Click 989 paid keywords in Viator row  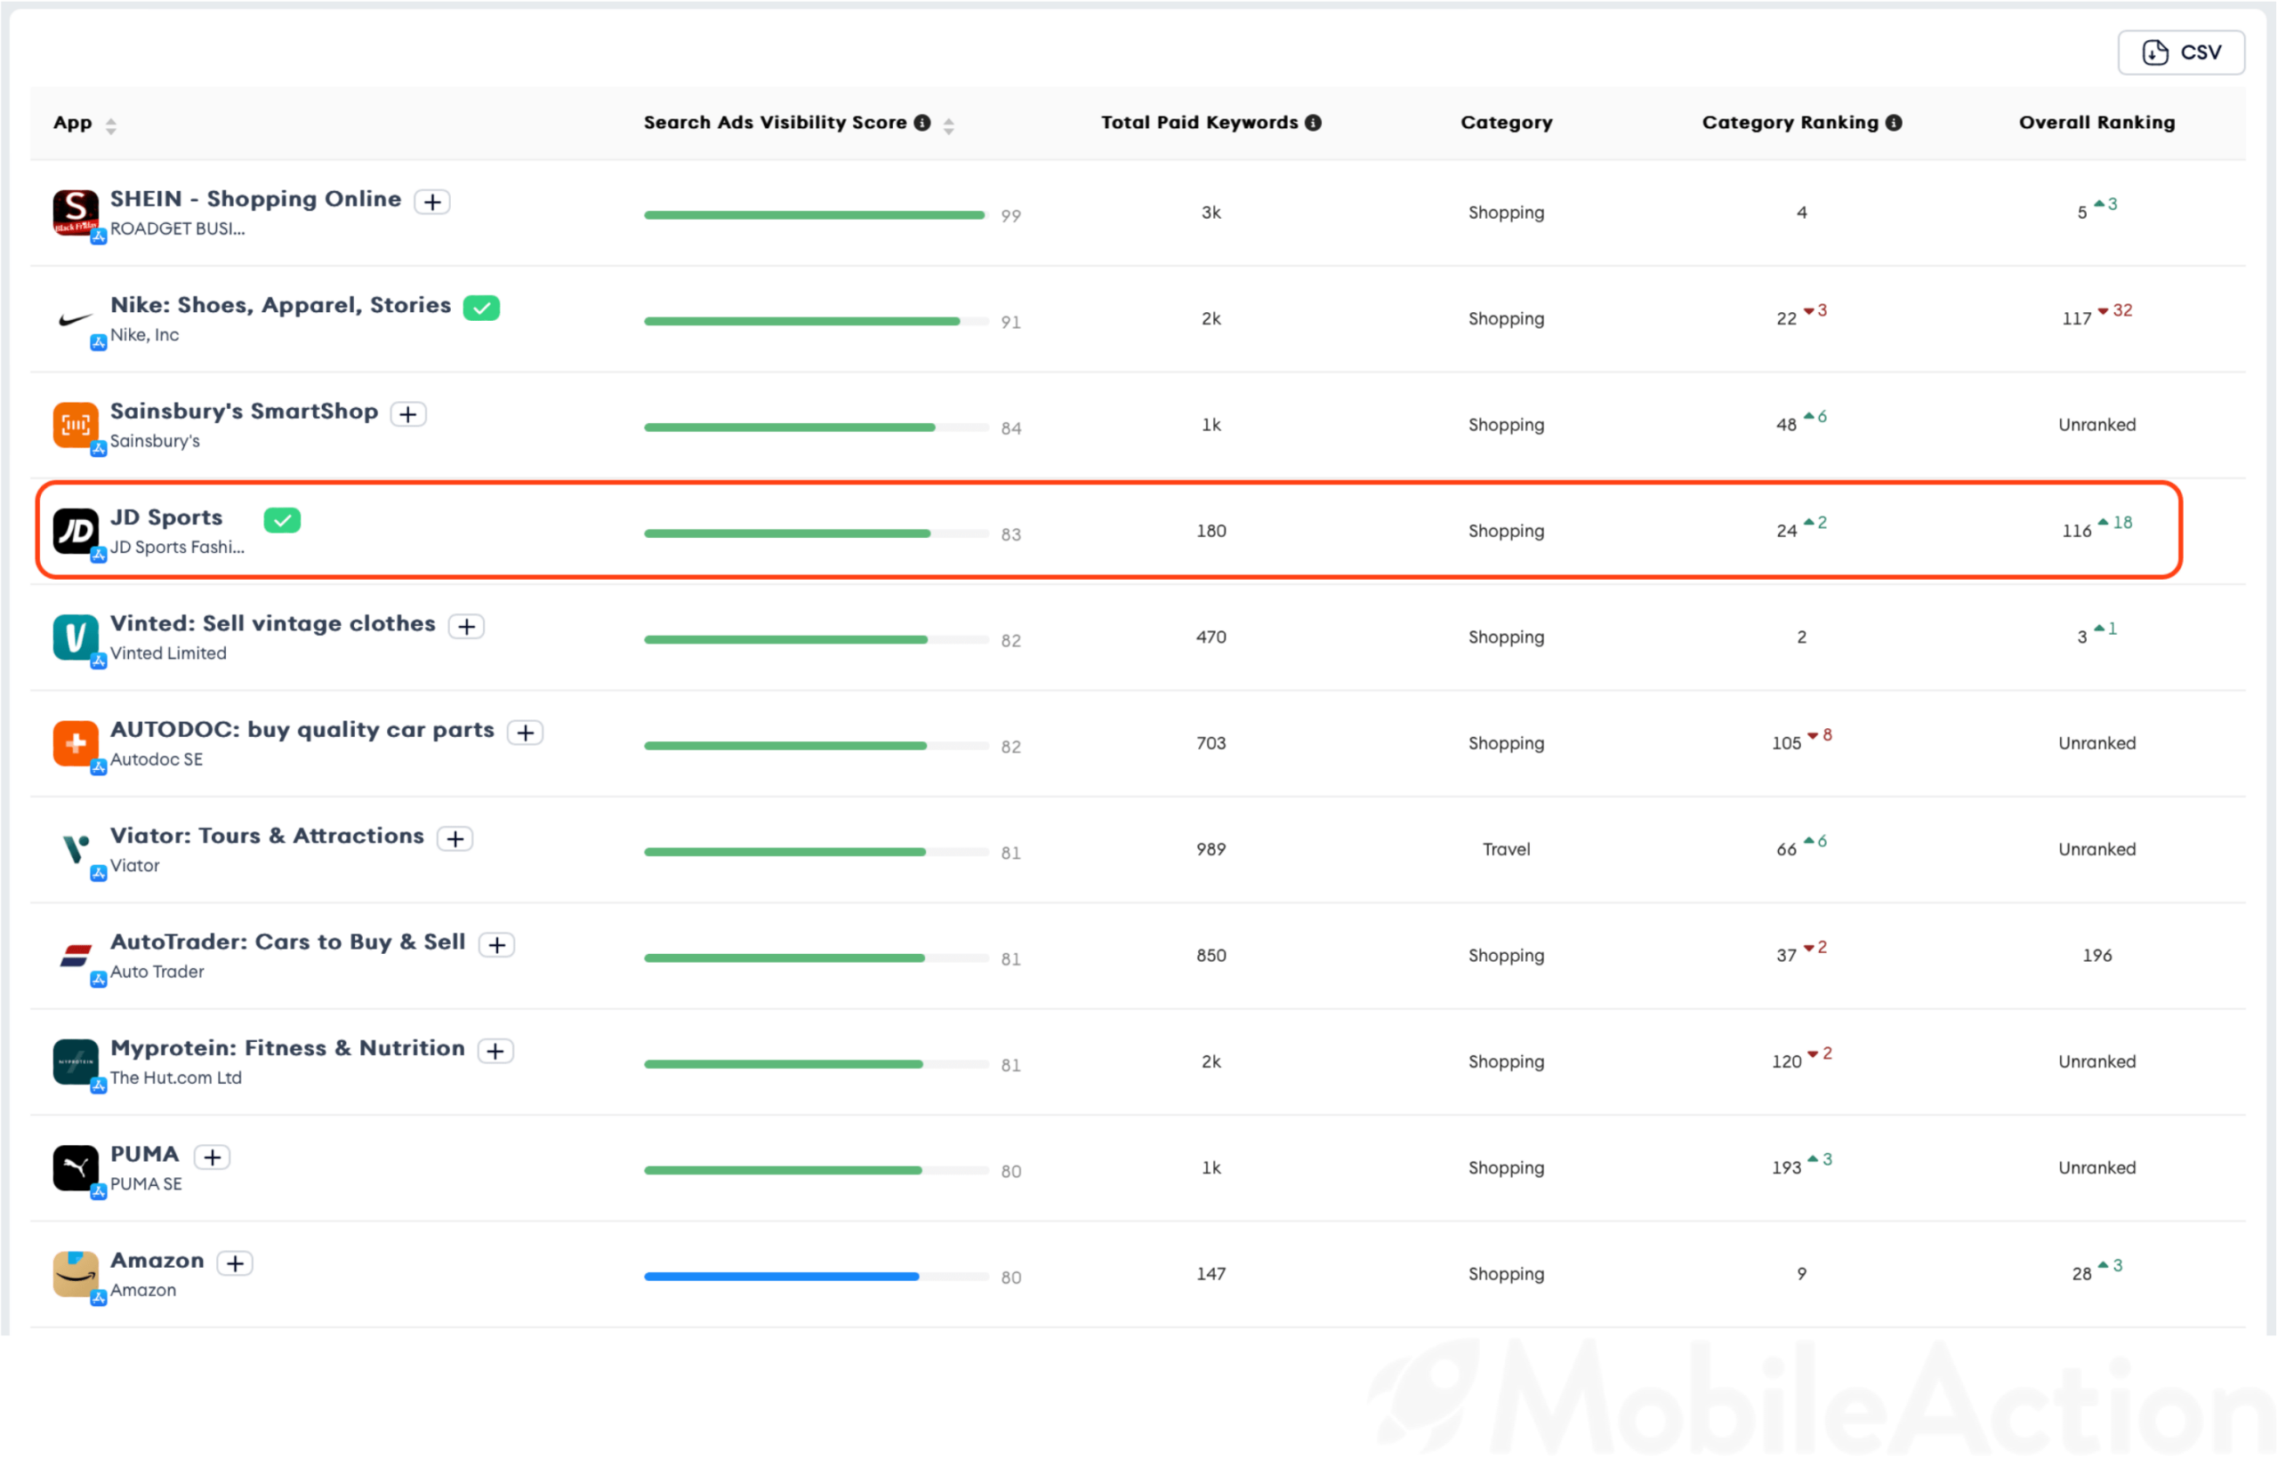(x=1211, y=849)
